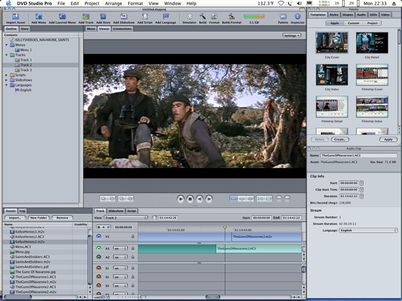Toggle lock on S1 subtitle track
The width and height of the screenshot is (402, 301).
tap(133, 268)
